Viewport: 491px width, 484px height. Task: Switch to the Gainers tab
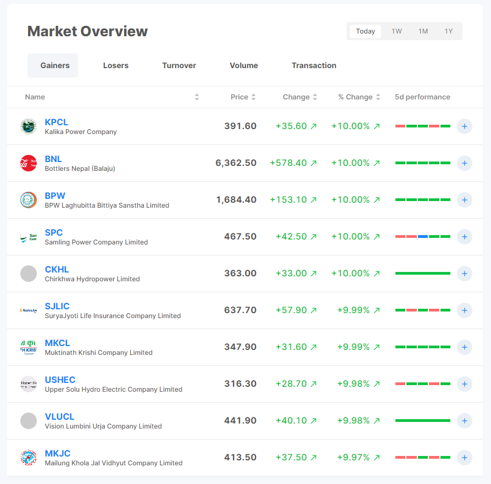pos(53,65)
